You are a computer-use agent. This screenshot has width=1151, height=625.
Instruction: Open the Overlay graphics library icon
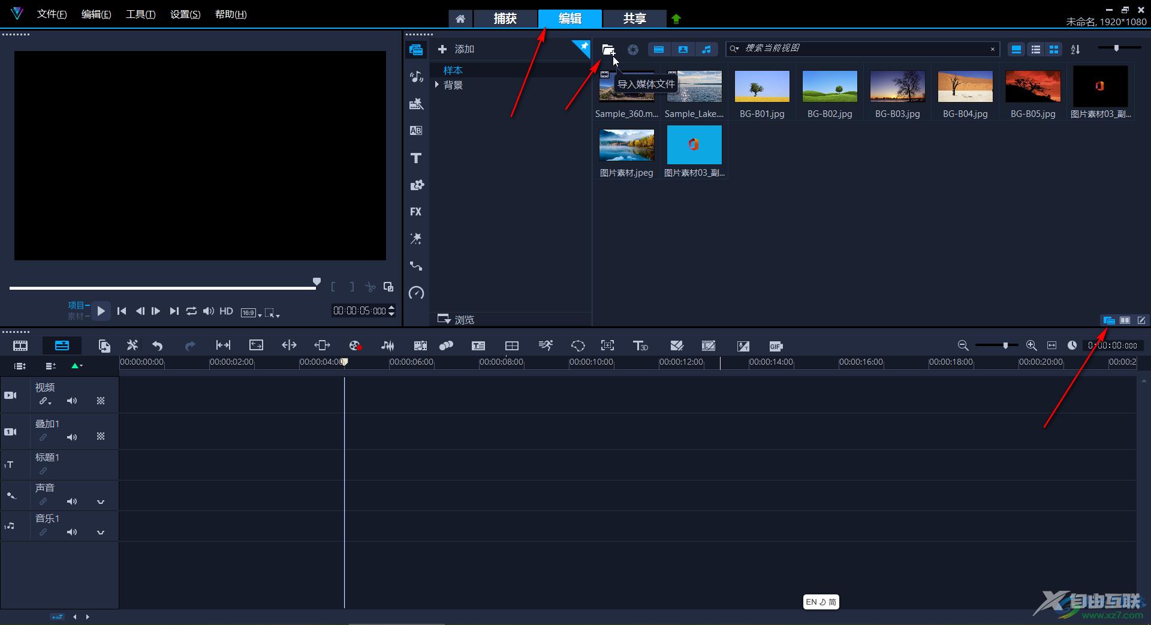coord(416,185)
